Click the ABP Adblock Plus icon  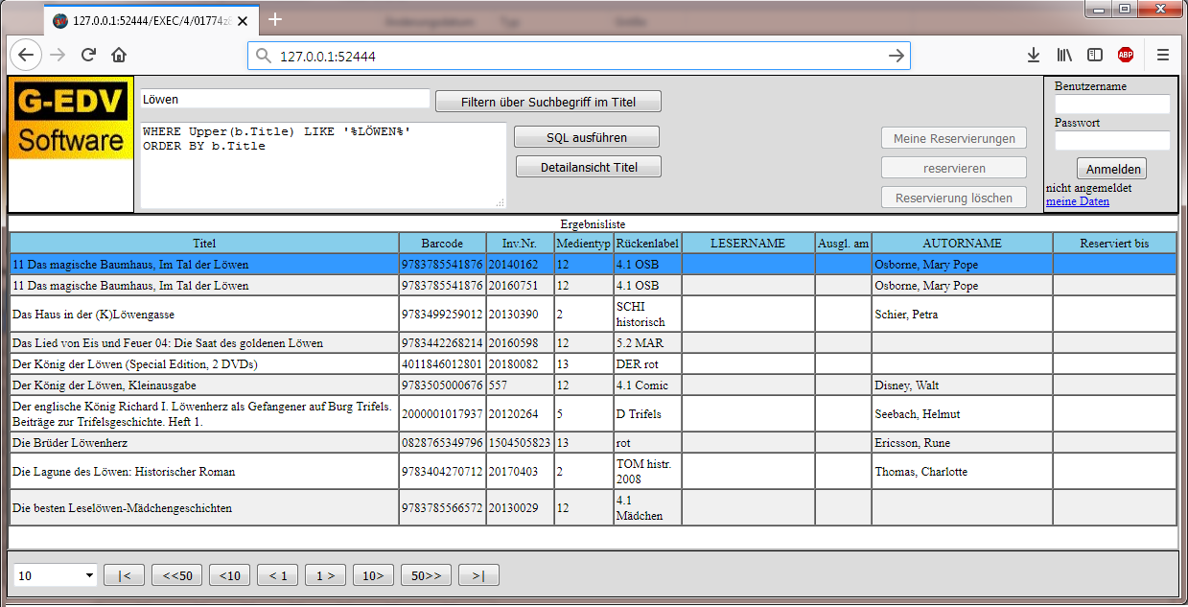(1126, 56)
